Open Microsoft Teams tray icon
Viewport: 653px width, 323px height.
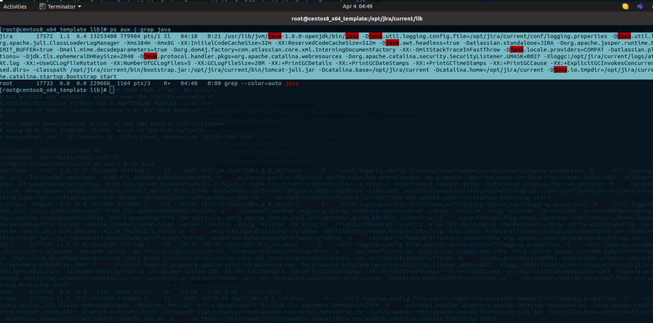(640, 7)
